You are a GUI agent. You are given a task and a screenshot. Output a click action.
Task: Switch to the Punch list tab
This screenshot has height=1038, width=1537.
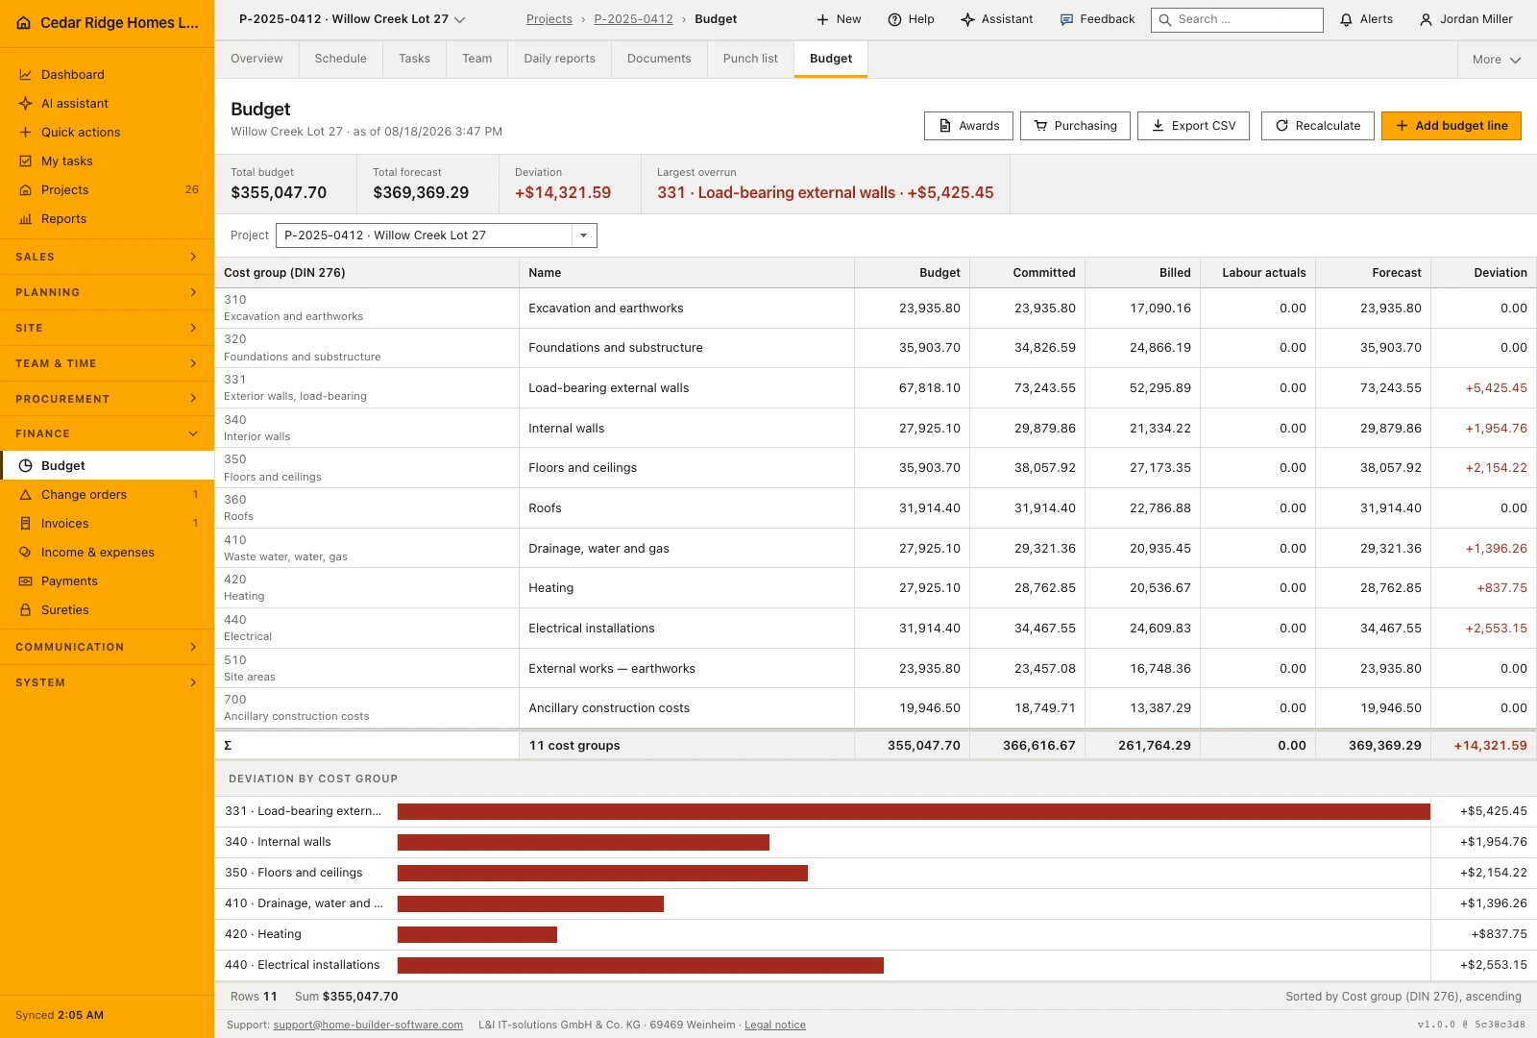750,59
